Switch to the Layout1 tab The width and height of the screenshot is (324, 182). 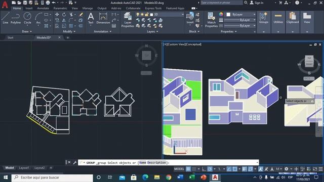point(24,168)
